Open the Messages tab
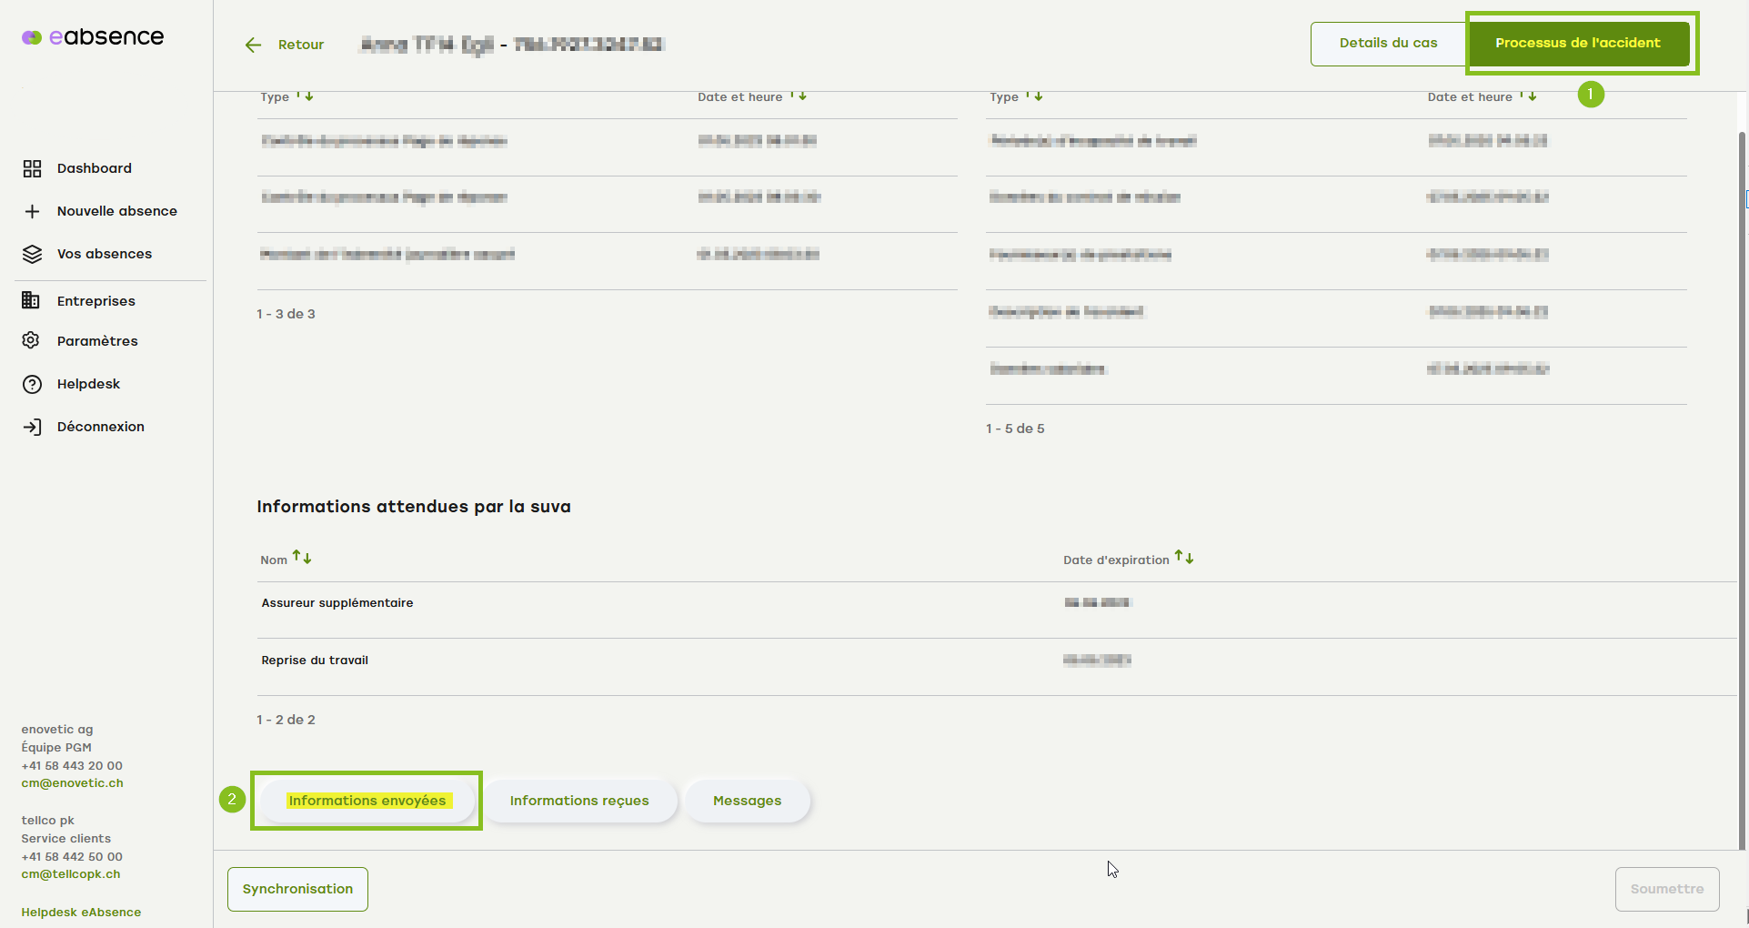The height and width of the screenshot is (928, 1749). [747, 801]
